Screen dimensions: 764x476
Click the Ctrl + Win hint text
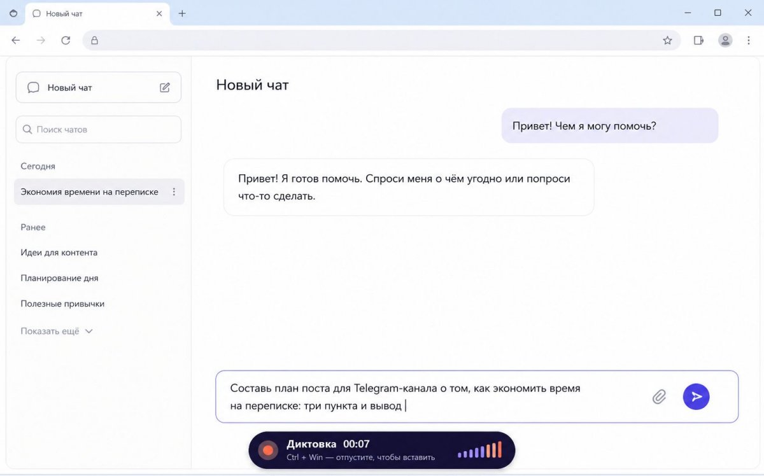(x=361, y=457)
